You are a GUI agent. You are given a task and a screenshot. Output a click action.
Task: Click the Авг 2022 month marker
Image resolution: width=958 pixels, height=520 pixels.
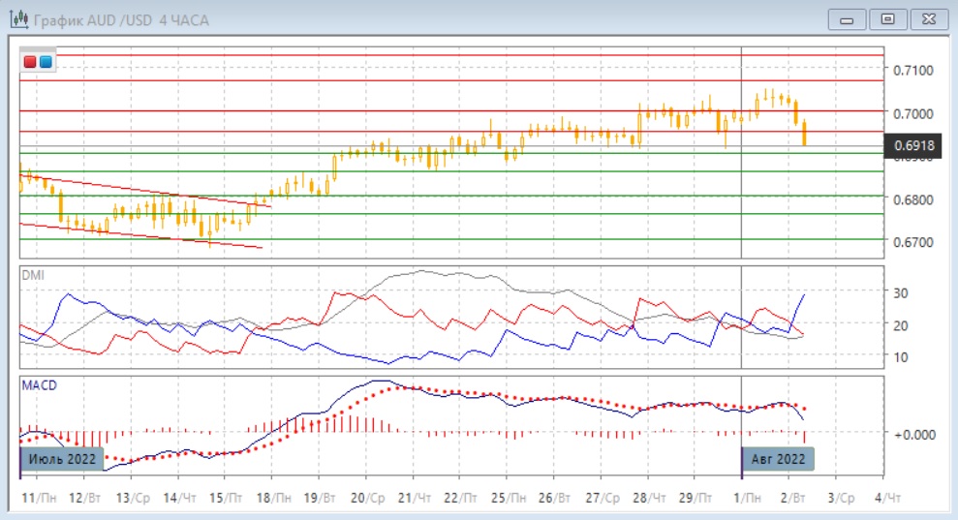[778, 458]
